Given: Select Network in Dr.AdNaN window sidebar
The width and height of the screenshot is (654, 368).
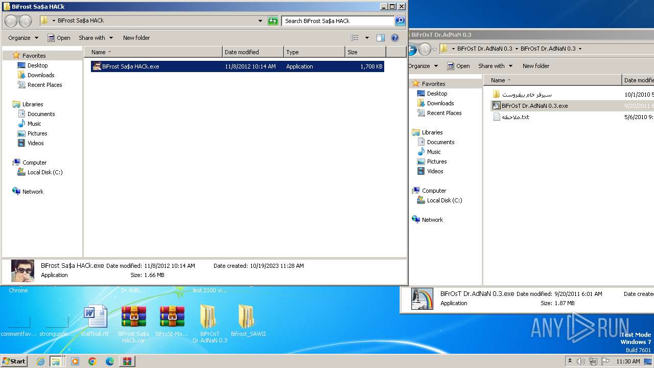Looking at the screenshot, I should [x=432, y=220].
